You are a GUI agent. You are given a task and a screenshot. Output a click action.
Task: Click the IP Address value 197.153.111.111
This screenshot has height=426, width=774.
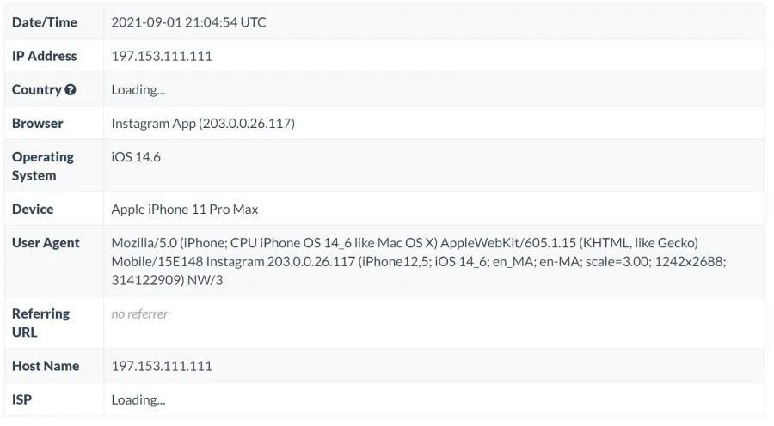tap(162, 56)
